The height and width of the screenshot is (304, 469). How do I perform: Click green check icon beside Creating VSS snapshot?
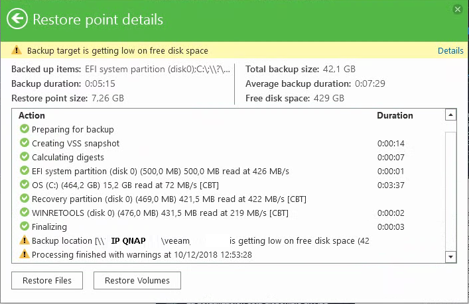tap(25, 143)
